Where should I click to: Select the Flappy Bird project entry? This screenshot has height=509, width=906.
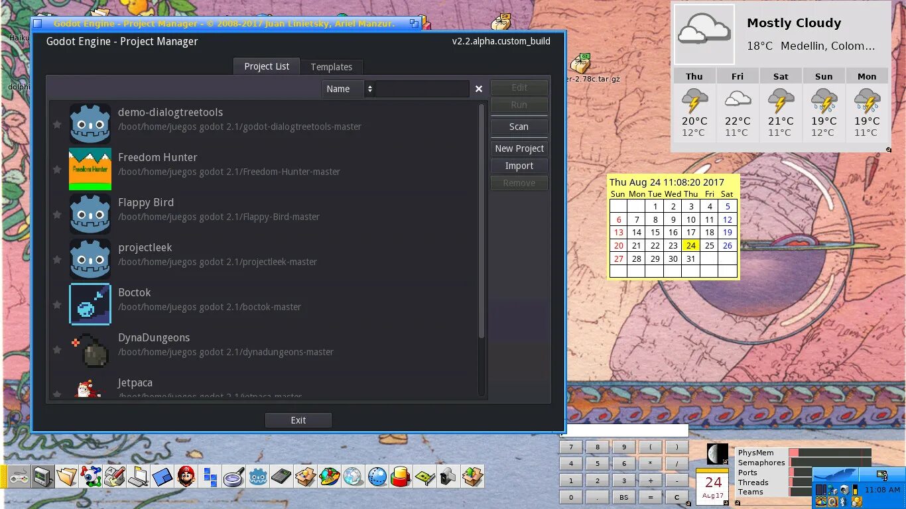(263, 214)
